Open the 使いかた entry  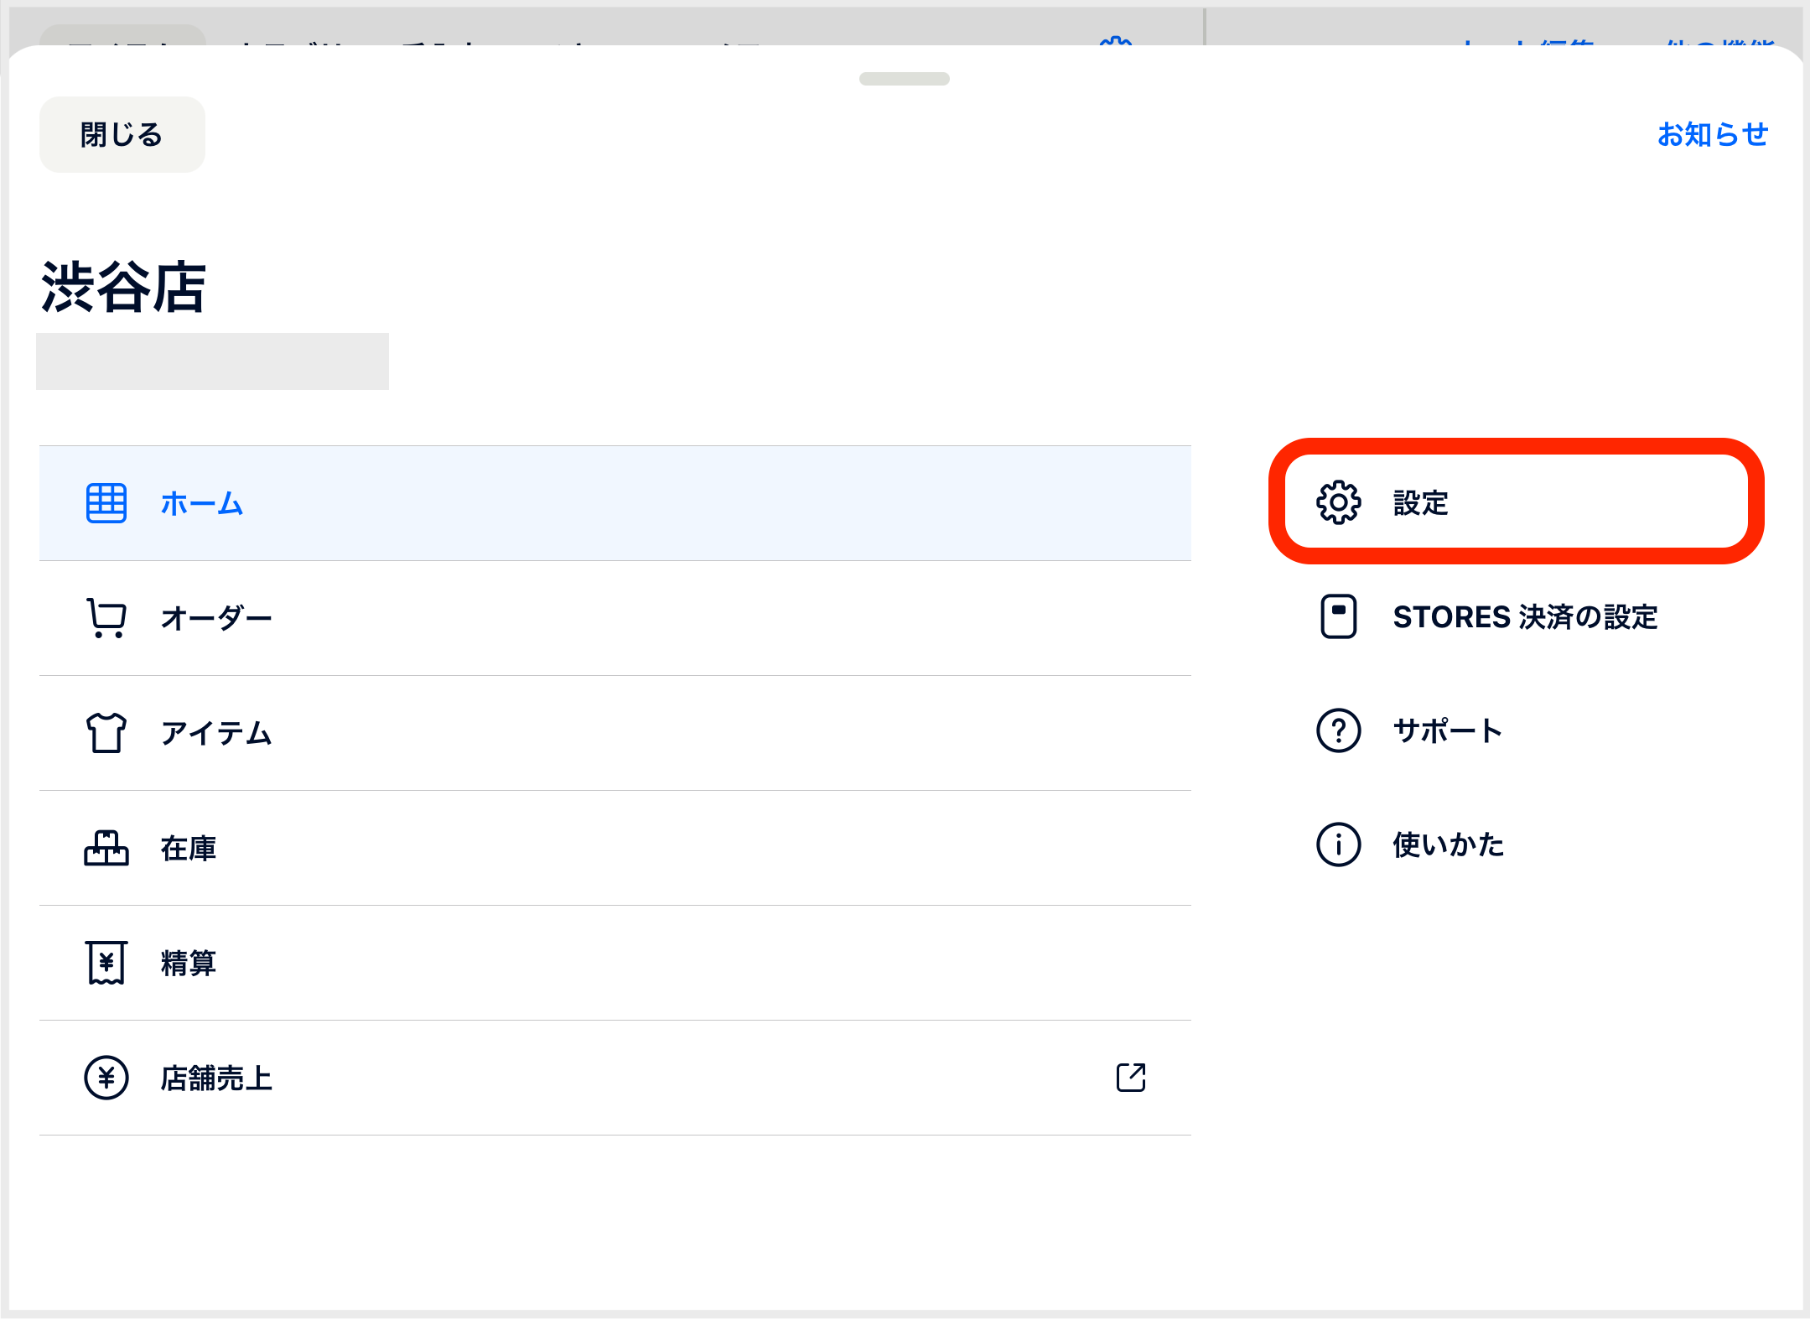(1411, 844)
